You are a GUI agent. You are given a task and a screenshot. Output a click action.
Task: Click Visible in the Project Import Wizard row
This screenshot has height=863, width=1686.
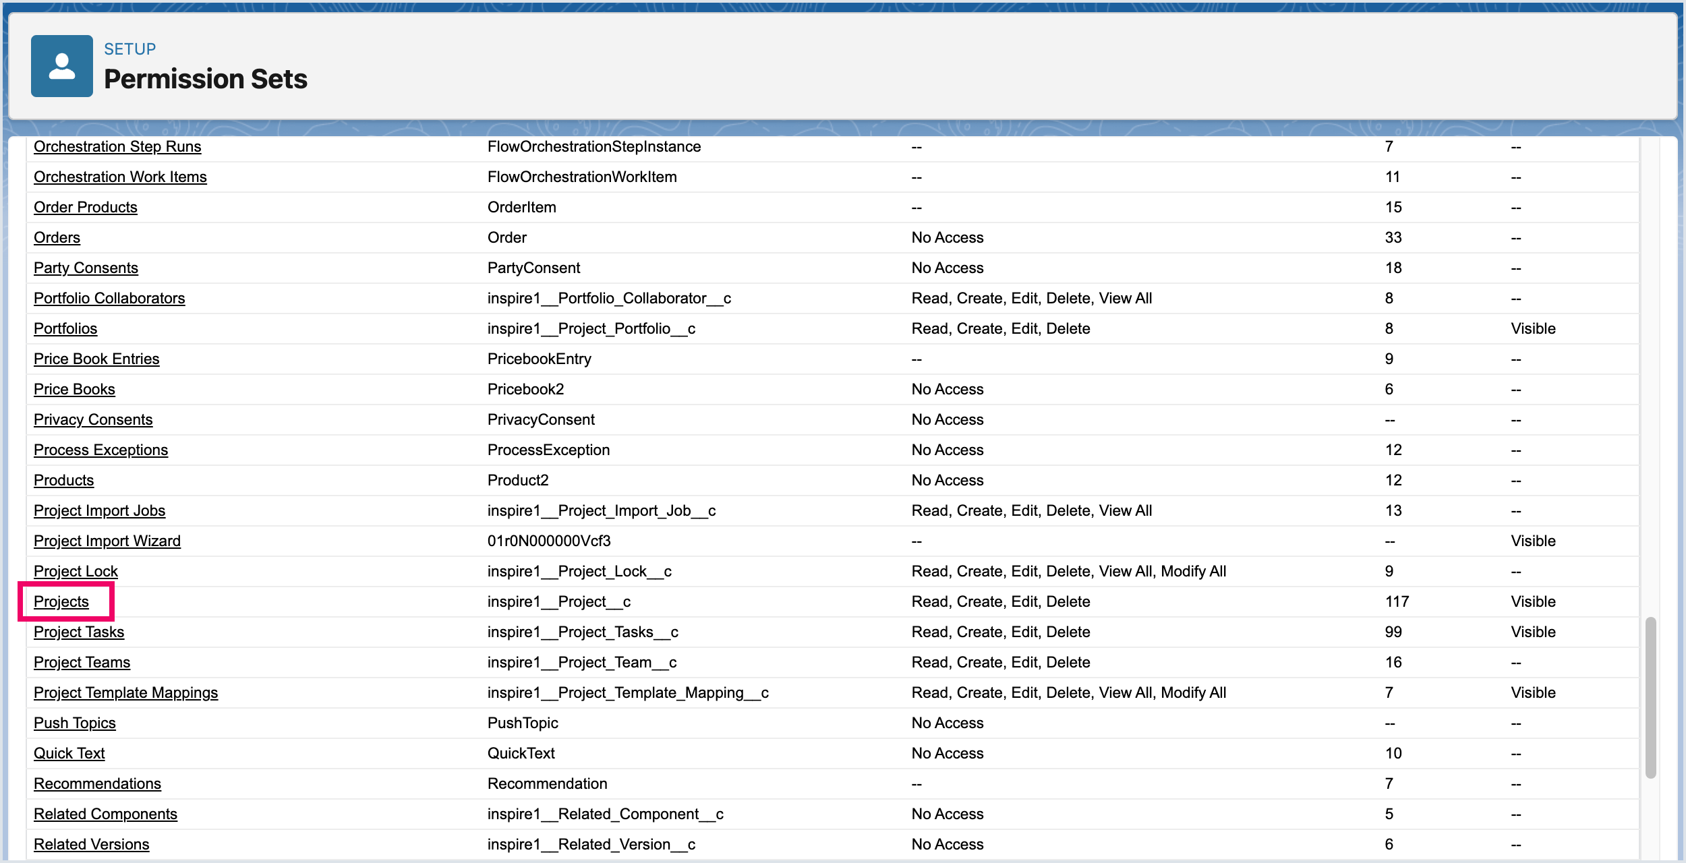[1533, 541]
